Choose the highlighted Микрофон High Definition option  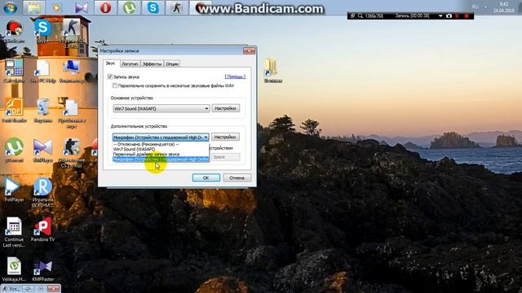point(161,160)
